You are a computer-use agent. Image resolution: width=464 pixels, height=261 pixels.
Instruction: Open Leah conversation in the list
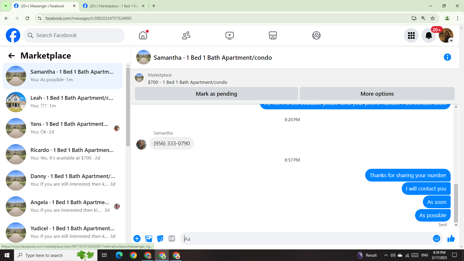[x=63, y=102]
